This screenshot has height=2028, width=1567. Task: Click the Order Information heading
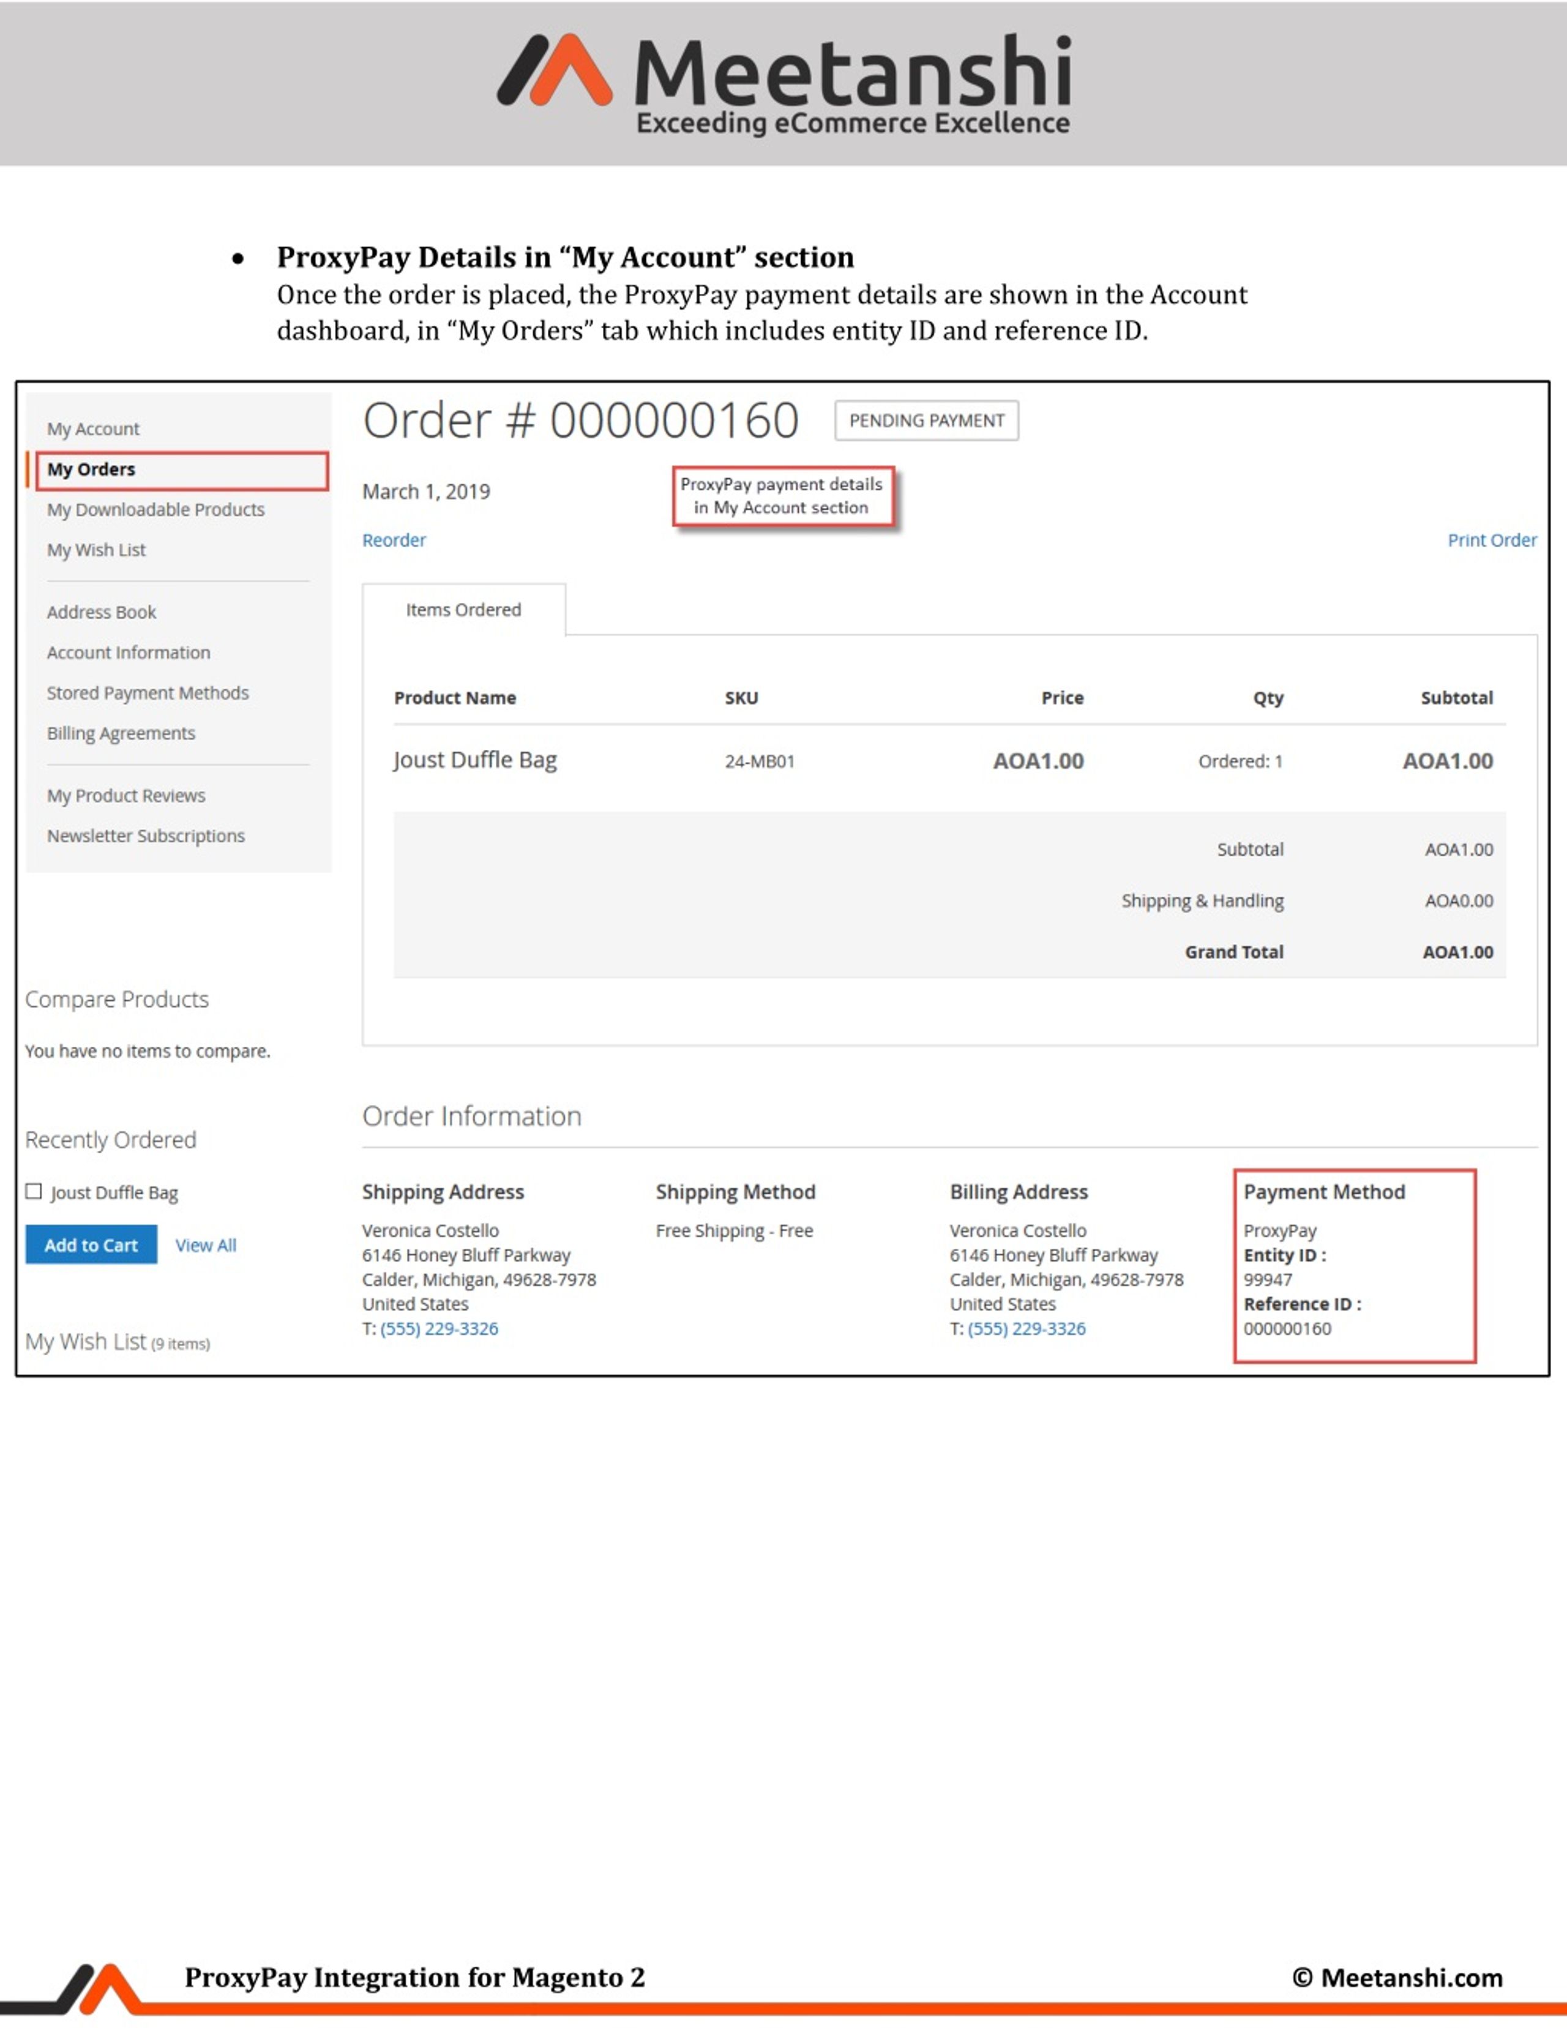tap(471, 1116)
